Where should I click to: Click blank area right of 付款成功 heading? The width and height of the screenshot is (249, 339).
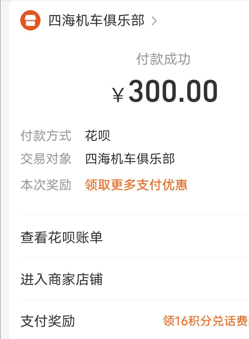221,59
